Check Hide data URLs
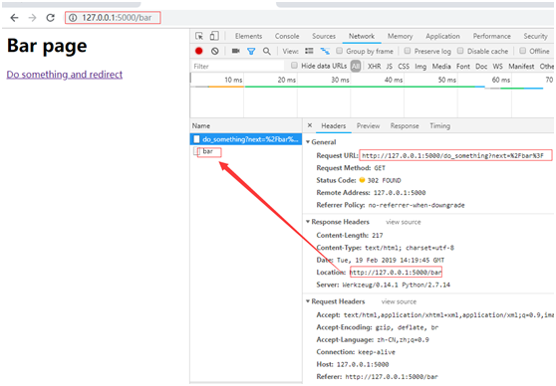The height and width of the screenshot is (386, 556). pyautogui.click(x=294, y=65)
